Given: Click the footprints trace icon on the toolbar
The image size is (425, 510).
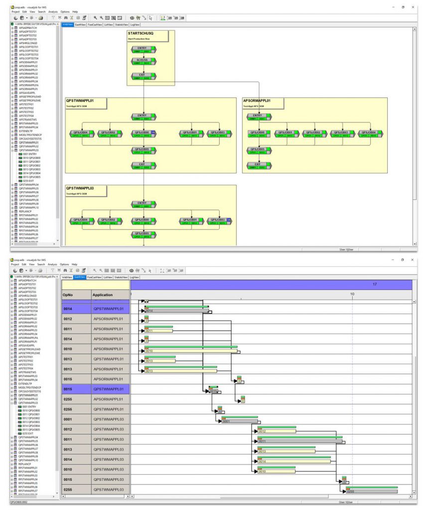Looking at the screenshot, I should [x=139, y=17].
